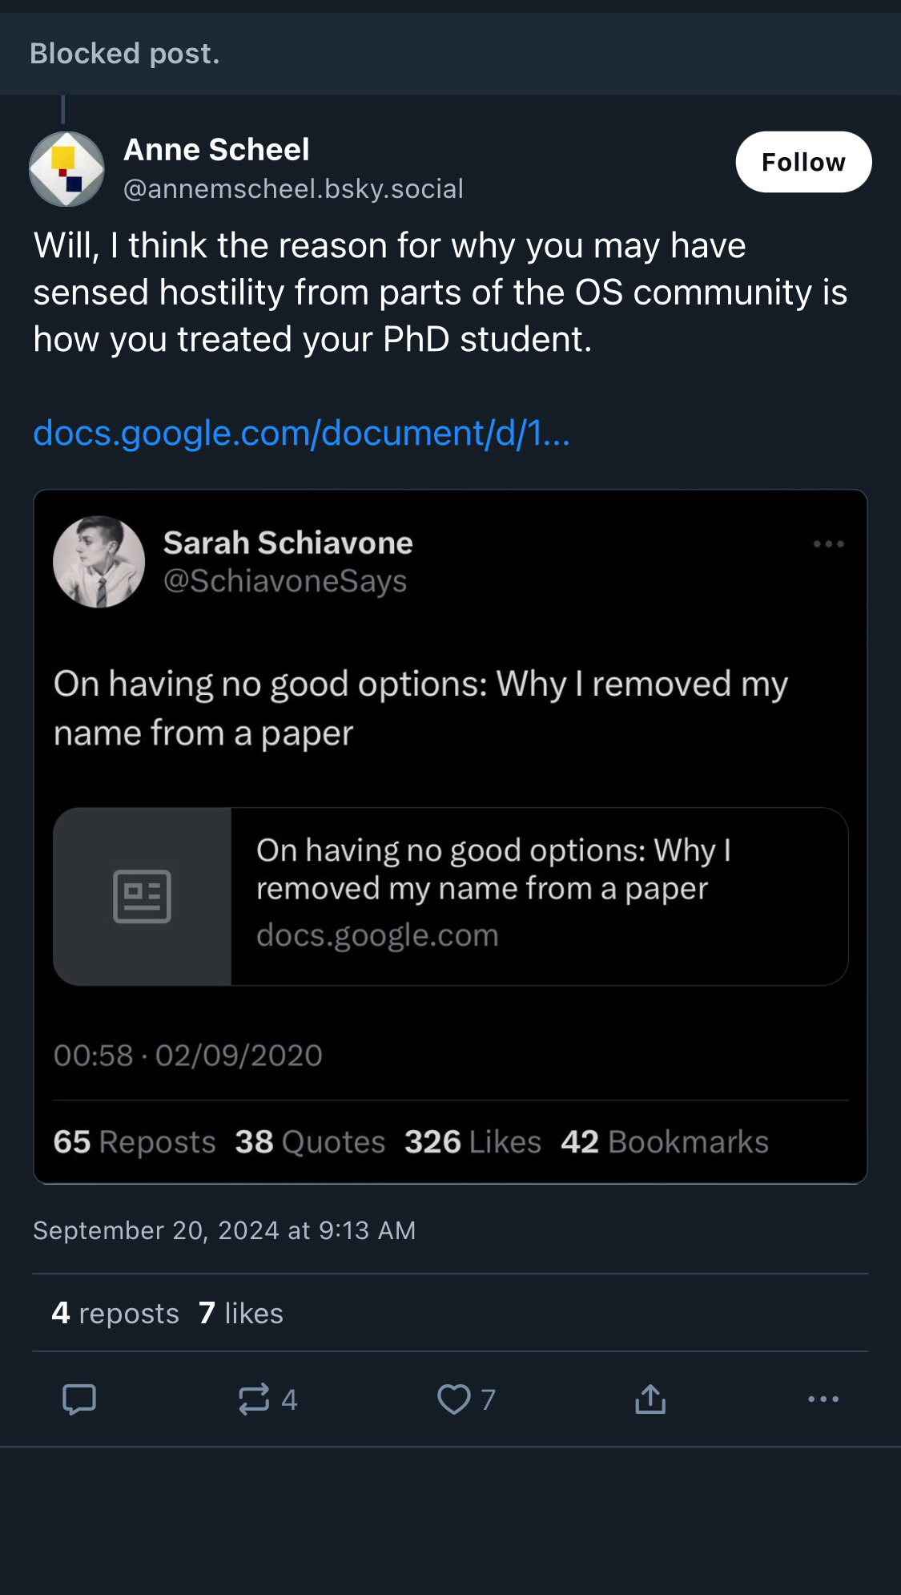Screen dimensions: 901x1595
Task: Tap the reply speech bubble icon
Action: click(79, 1399)
